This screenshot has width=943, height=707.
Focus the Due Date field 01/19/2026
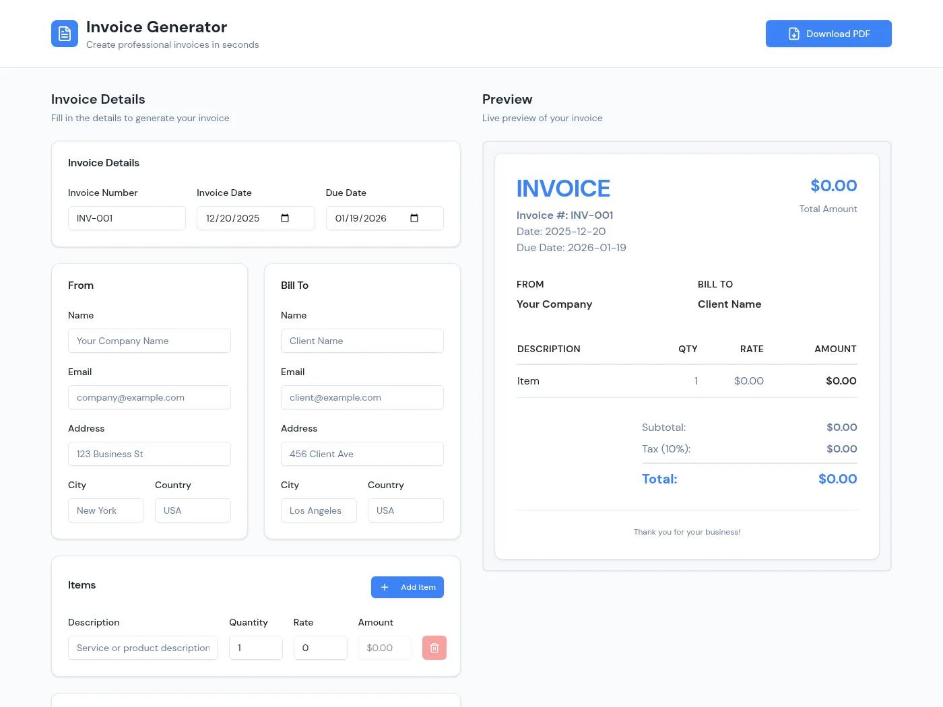pos(385,218)
